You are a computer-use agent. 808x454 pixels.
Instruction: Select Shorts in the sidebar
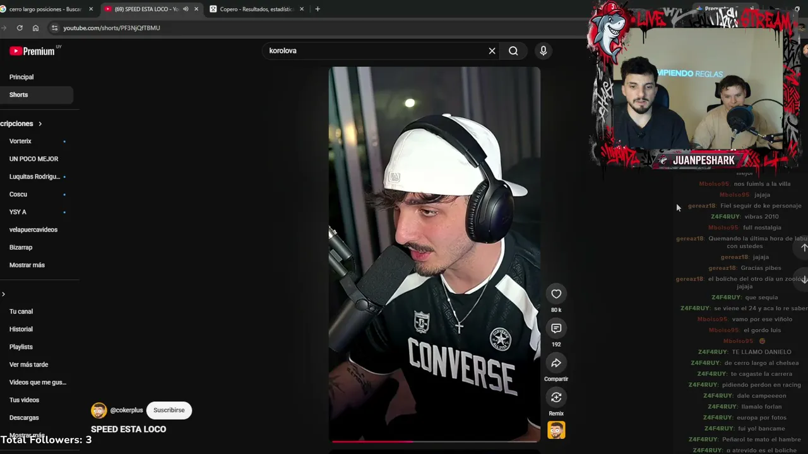coord(37,95)
